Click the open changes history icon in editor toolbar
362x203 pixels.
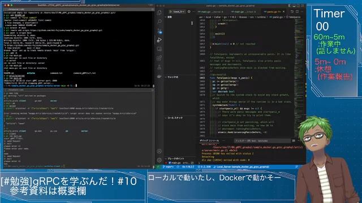coord(292,11)
